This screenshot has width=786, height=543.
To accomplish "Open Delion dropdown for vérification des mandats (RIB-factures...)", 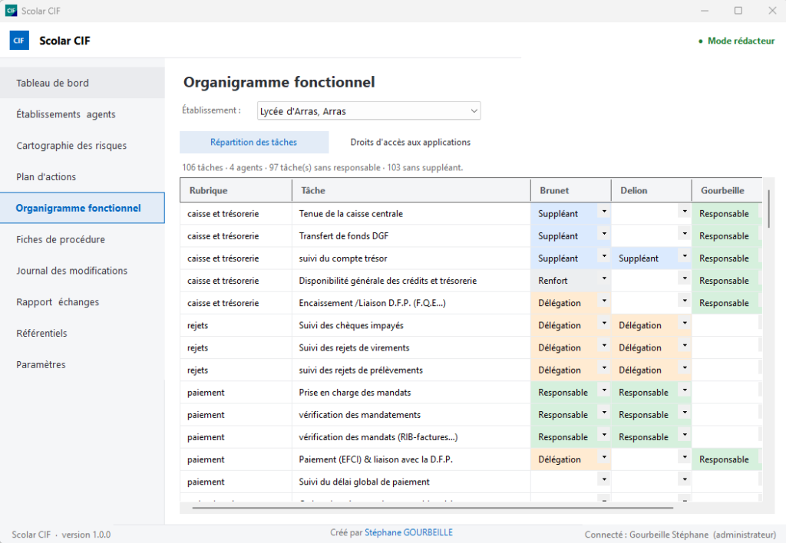I will [x=685, y=435].
